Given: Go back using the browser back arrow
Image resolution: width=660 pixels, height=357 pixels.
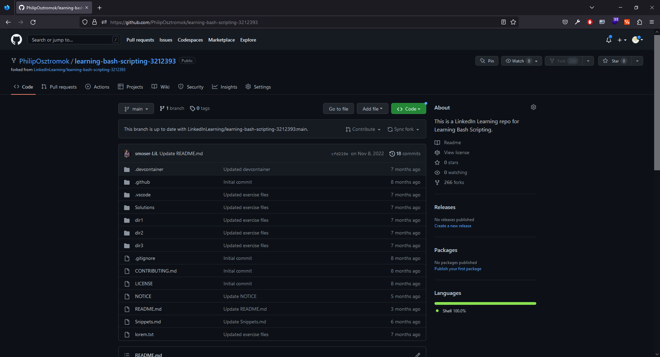Looking at the screenshot, I should pos(8,22).
